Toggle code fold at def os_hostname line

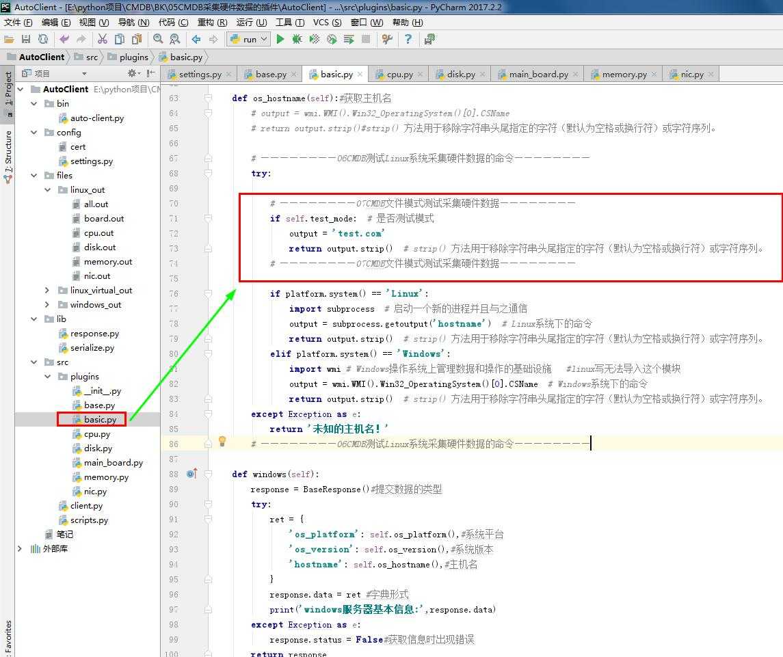209,98
